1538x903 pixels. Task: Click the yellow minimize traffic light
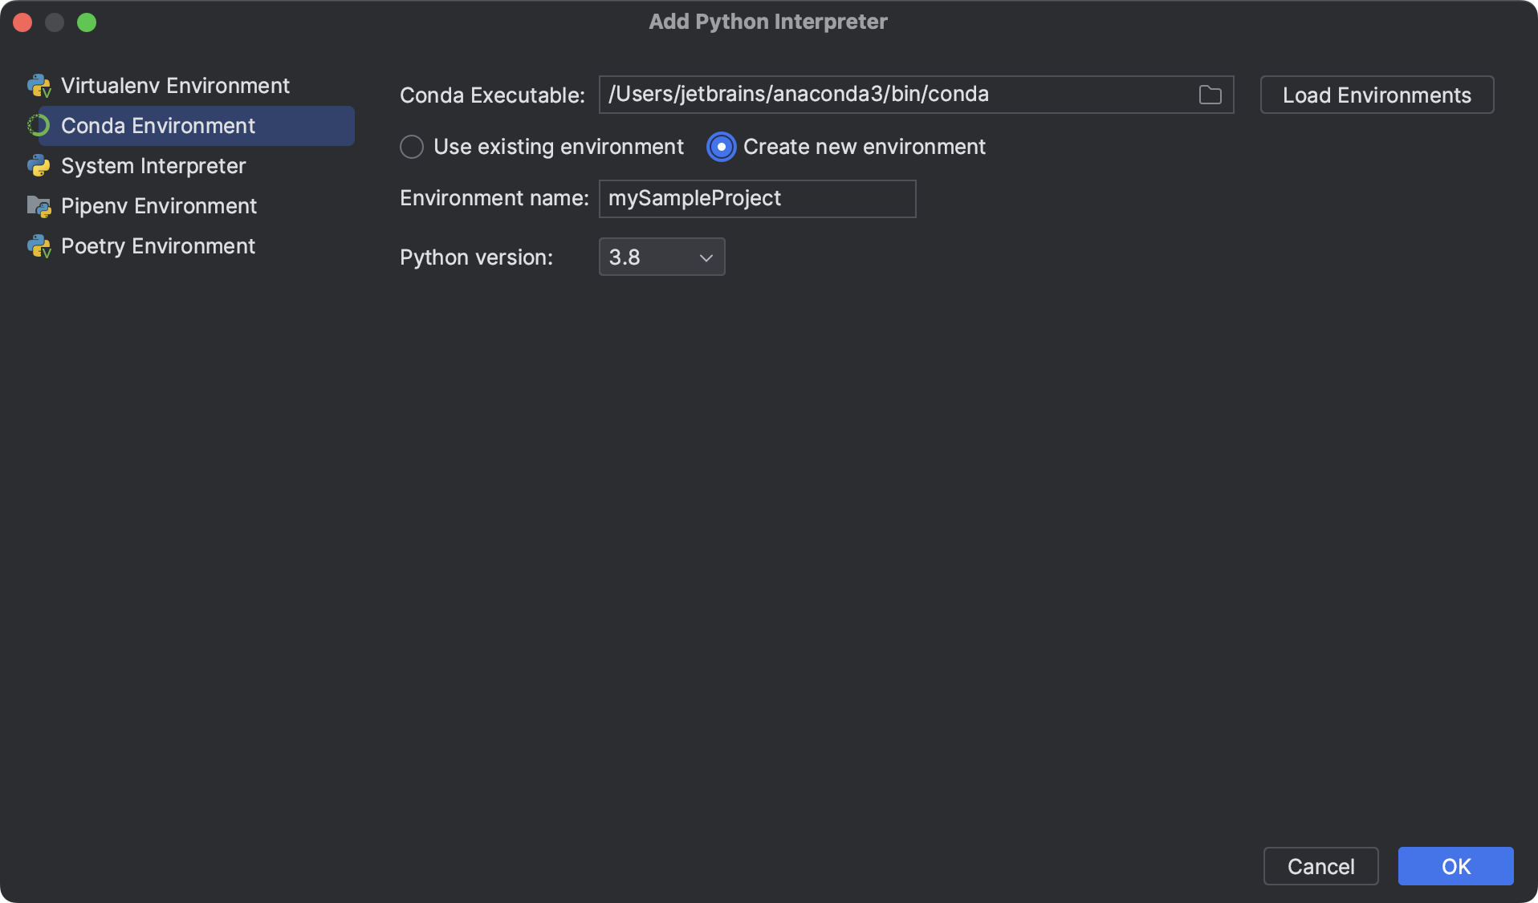click(x=55, y=22)
